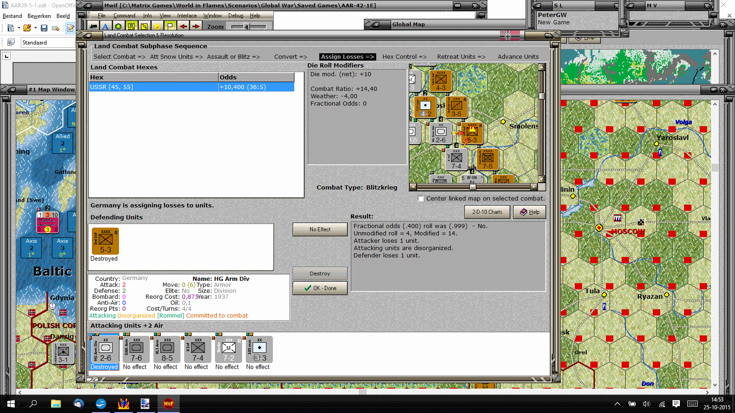The height and width of the screenshot is (413, 735).
Task: Enable Center linked map on selected combat
Action: pyautogui.click(x=421, y=199)
